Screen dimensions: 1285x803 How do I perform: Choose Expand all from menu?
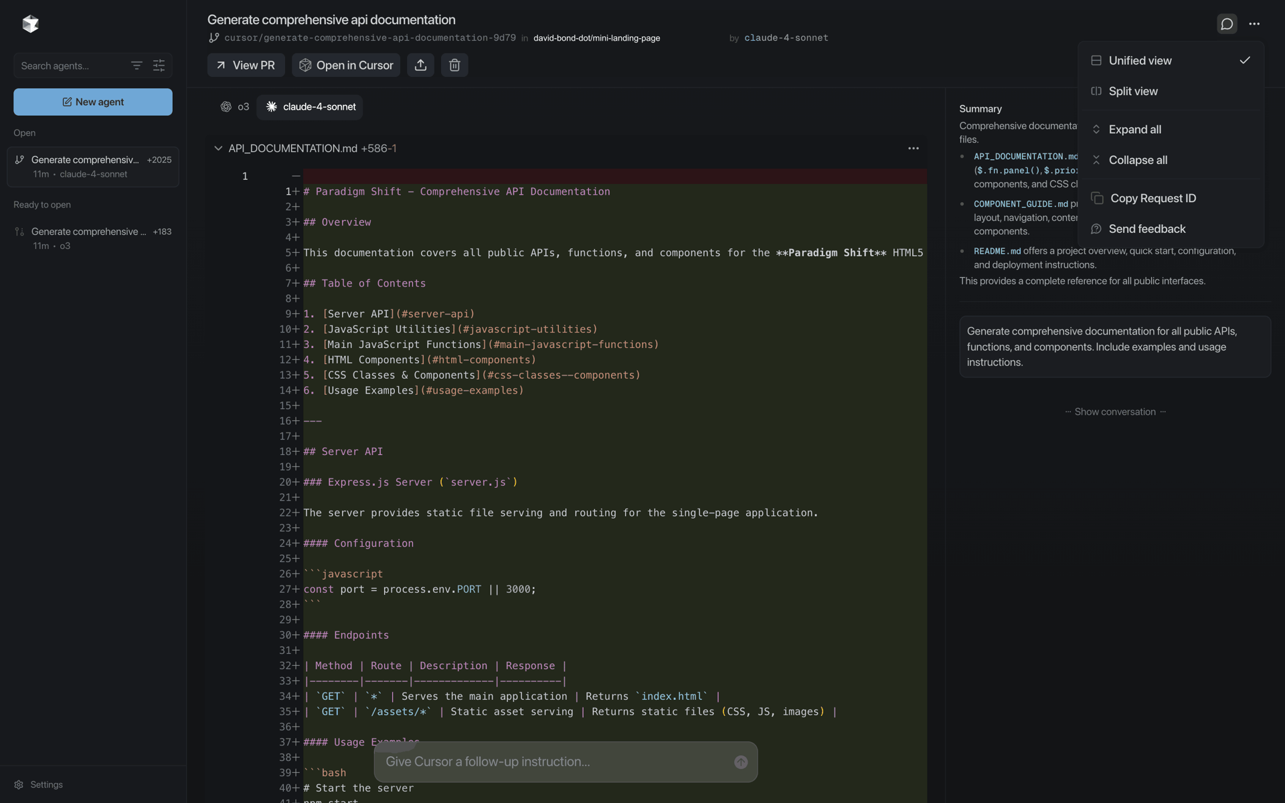pyautogui.click(x=1171, y=129)
